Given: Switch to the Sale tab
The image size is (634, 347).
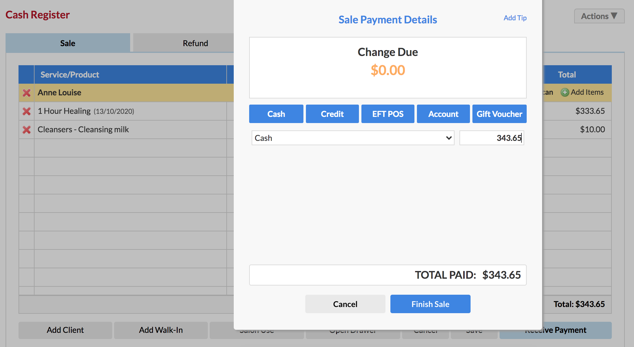Looking at the screenshot, I should (68, 43).
